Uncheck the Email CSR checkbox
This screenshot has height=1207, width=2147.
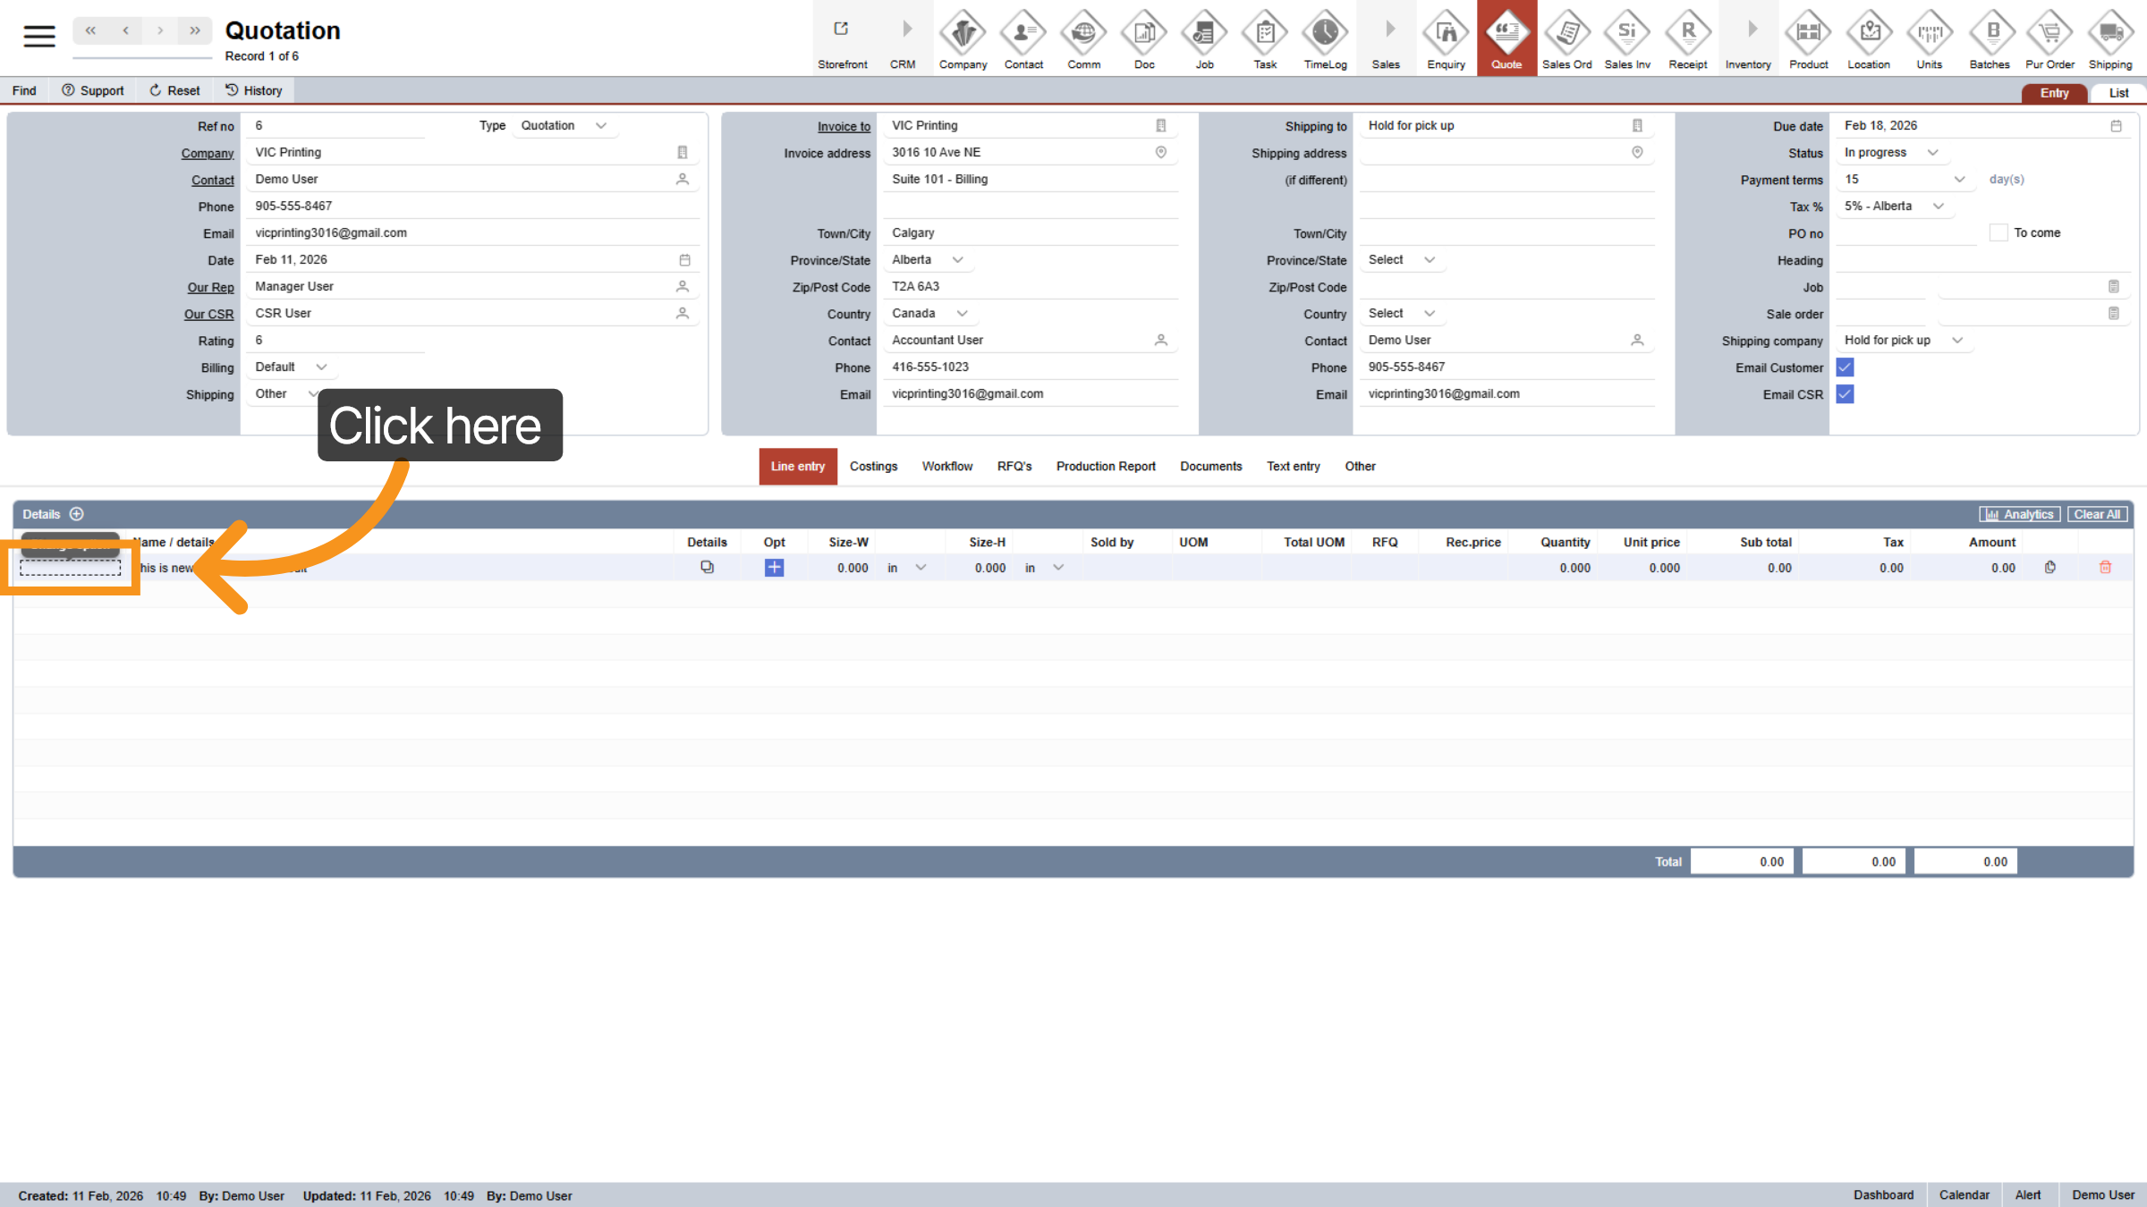point(1845,394)
